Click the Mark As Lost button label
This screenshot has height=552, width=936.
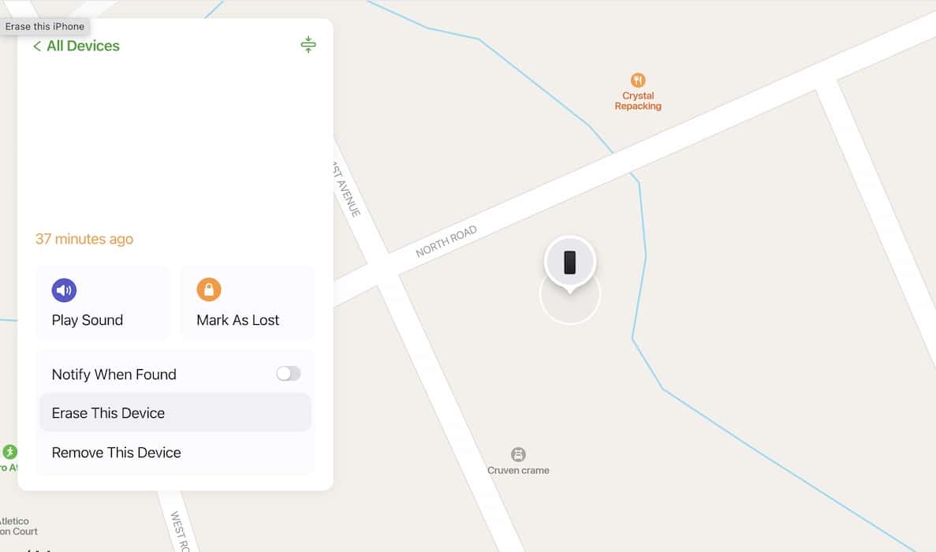[237, 320]
